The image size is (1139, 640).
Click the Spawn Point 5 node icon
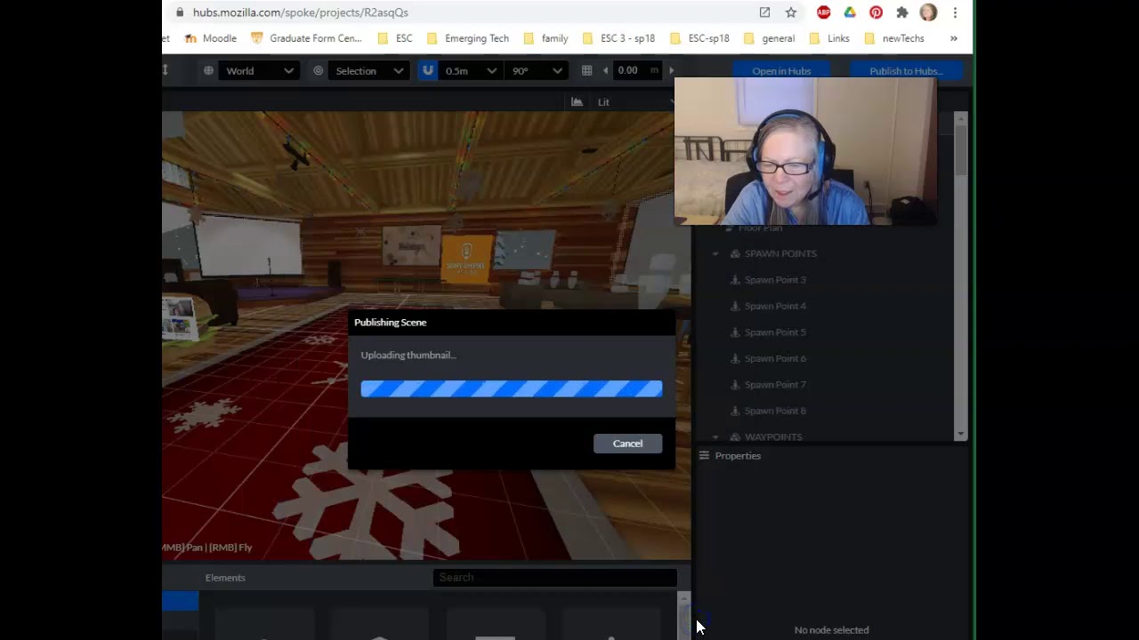735,332
